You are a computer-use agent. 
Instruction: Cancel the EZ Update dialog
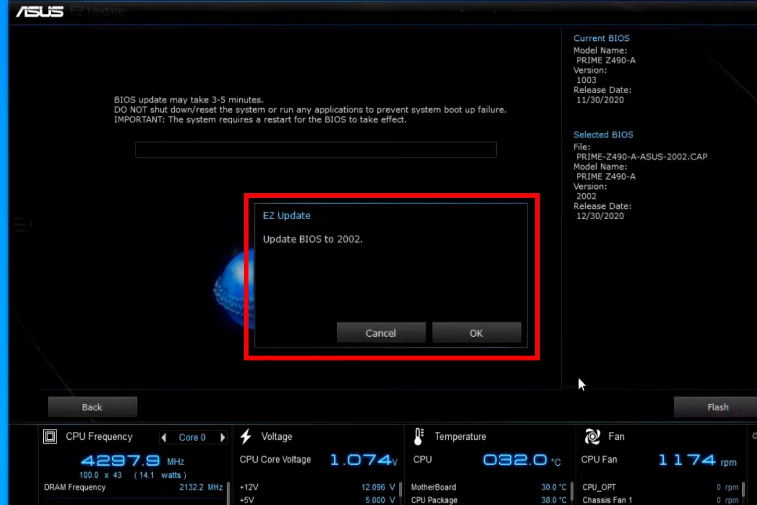(381, 333)
